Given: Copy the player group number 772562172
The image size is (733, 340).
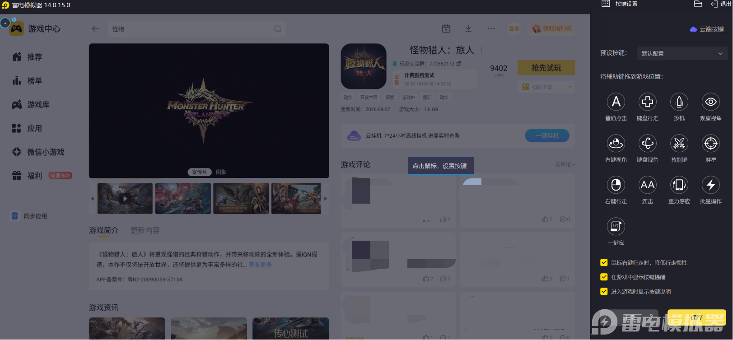Looking at the screenshot, I should coord(459,64).
